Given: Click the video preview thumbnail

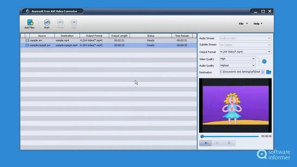Looking at the screenshot, I should coord(235,105).
